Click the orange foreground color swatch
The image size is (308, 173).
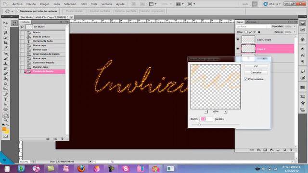(4, 129)
